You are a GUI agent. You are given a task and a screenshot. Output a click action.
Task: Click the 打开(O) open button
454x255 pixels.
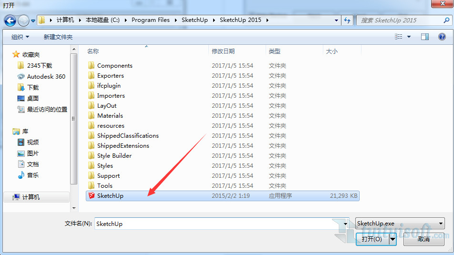pyautogui.click(x=371, y=239)
